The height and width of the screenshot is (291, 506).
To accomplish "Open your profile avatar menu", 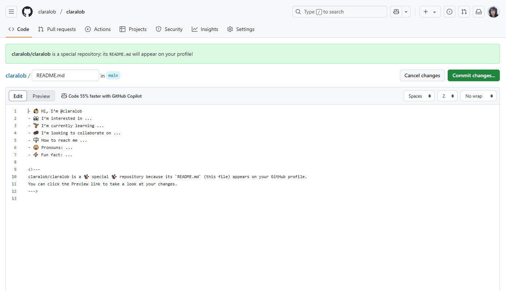I will [493, 11].
